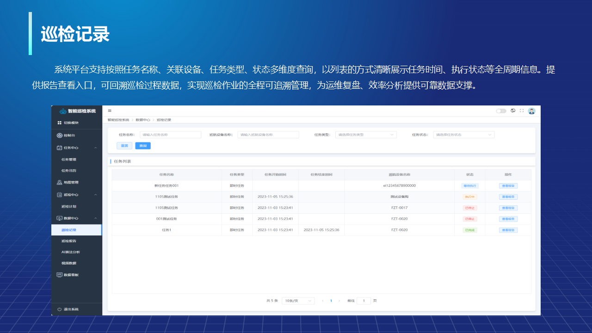The height and width of the screenshot is (333, 592).
Task: Click 智能巡检系统 breadcrumb link
Action: point(118,120)
